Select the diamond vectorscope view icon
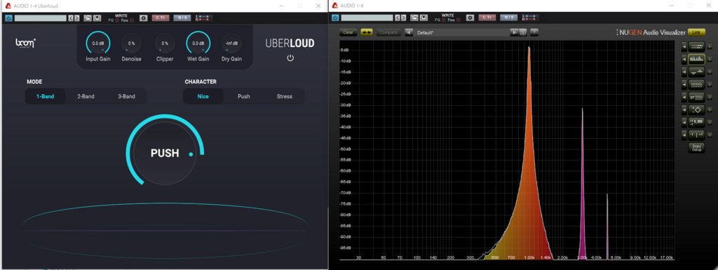718x270 pixels. click(696, 109)
